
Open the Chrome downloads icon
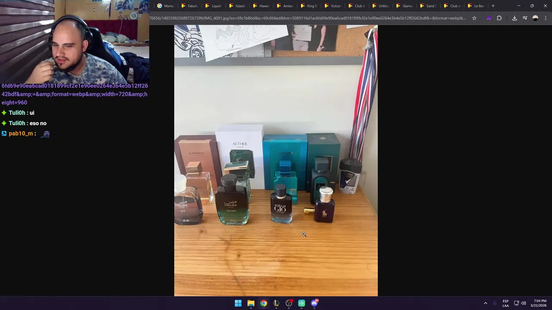pyautogui.click(x=514, y=18)
